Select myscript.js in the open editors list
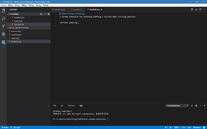Image resolution: width=207 pixels, height=129 pixels. (x=29, y=21)
